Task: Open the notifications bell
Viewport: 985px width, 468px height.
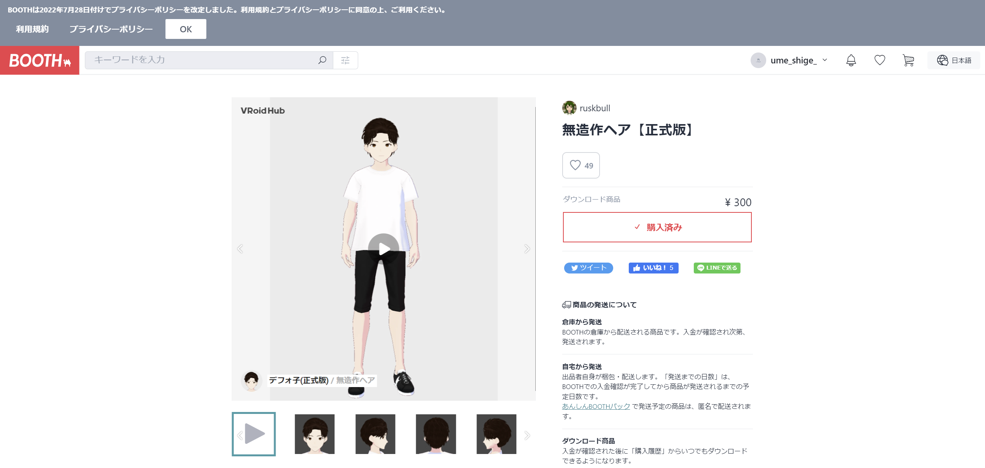Action: [851, 60]
